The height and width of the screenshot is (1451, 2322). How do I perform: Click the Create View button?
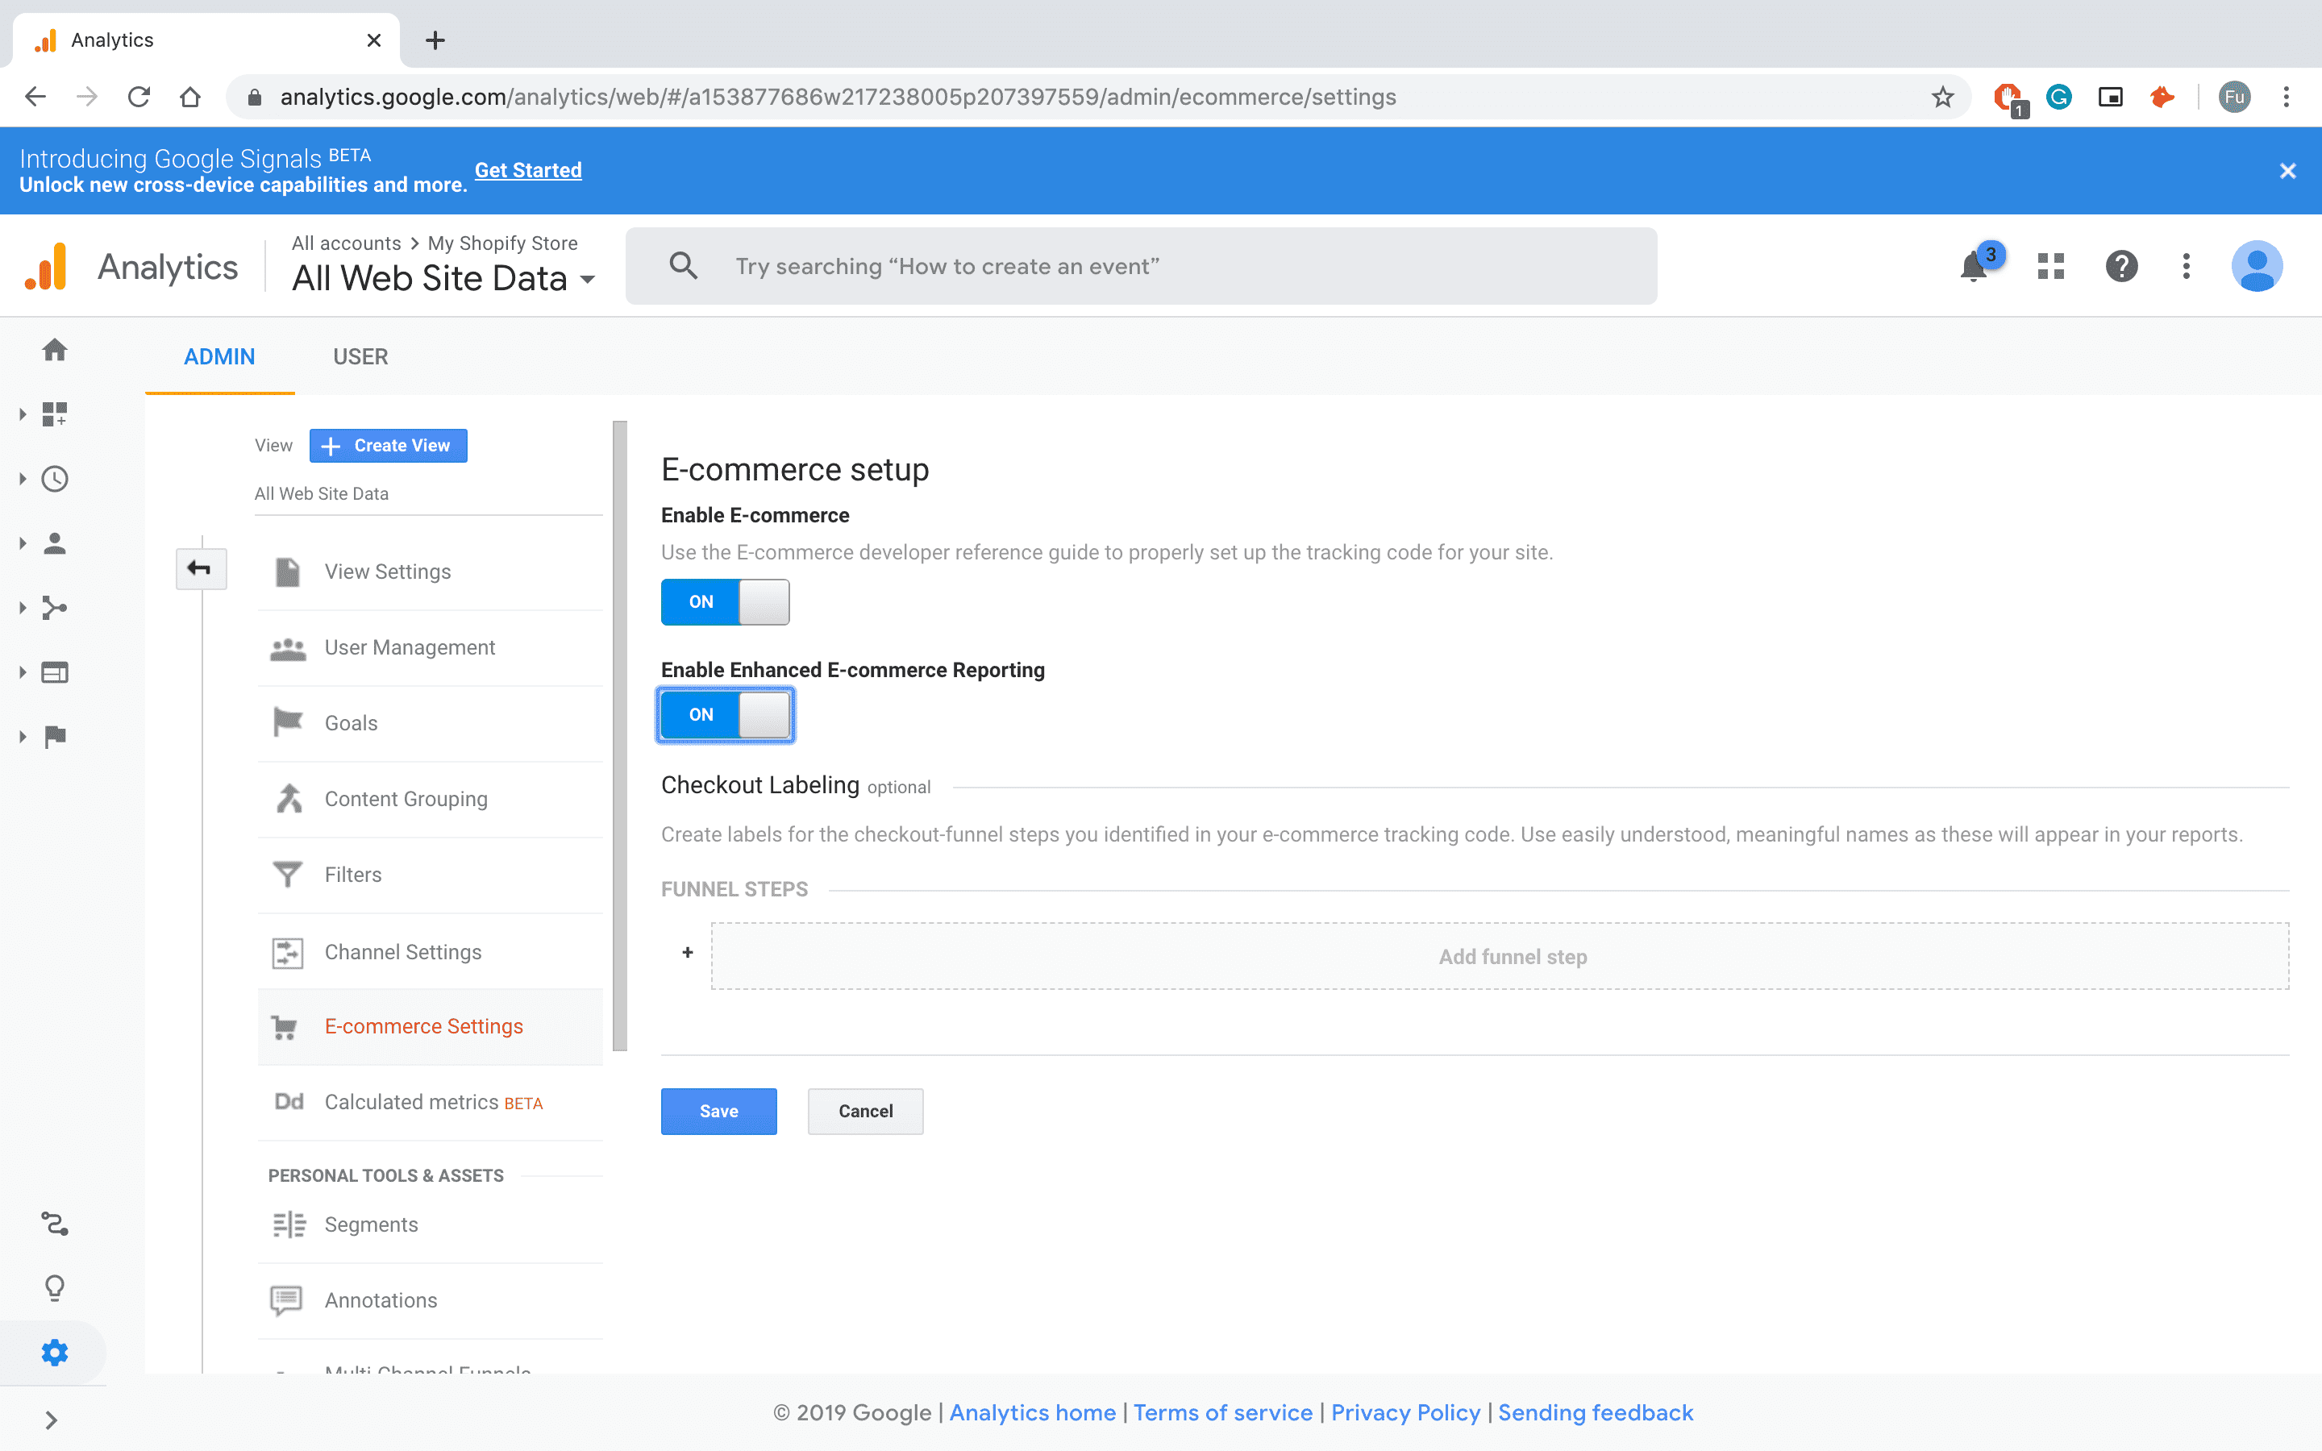coord(388,445)
